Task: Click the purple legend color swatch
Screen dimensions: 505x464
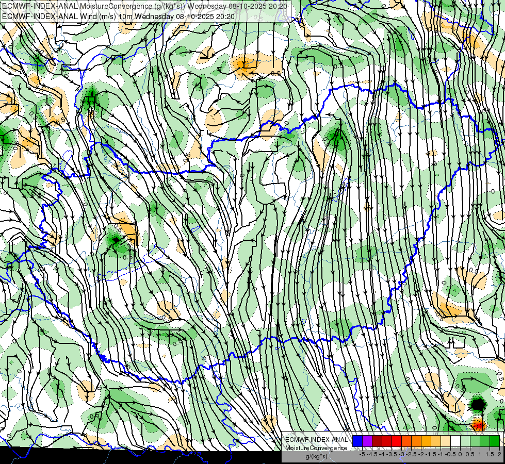Action: [367, 441]
